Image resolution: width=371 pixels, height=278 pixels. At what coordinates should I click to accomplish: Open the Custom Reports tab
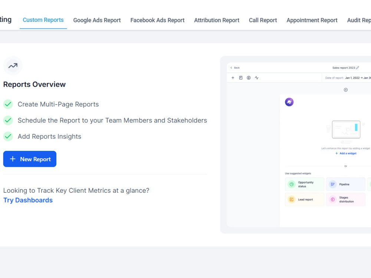[x=43, y=20]
